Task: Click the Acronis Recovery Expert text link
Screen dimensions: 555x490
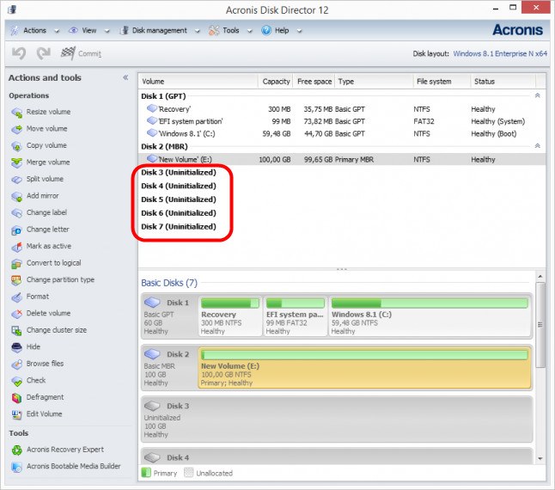Action: pyautogui.click(x=65, y=450)
